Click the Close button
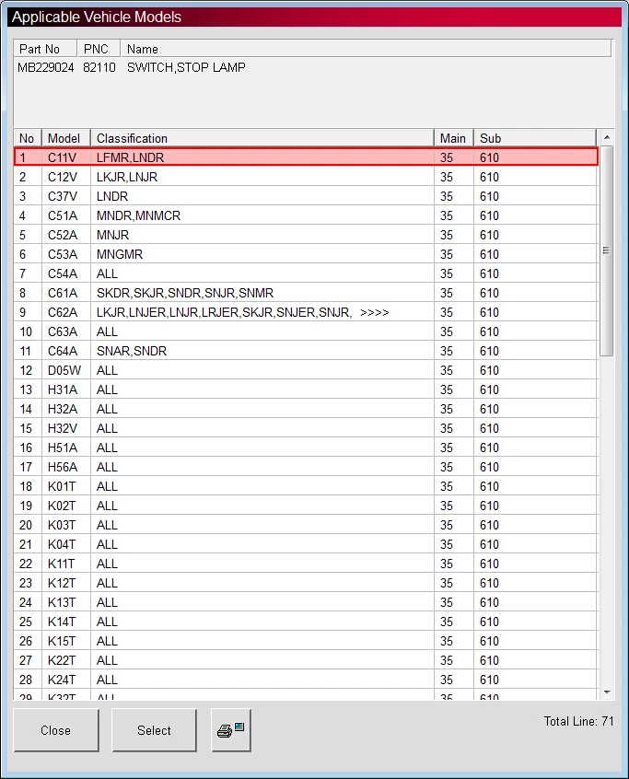Viewport: 629px width, 779px height. coord(55,730)
